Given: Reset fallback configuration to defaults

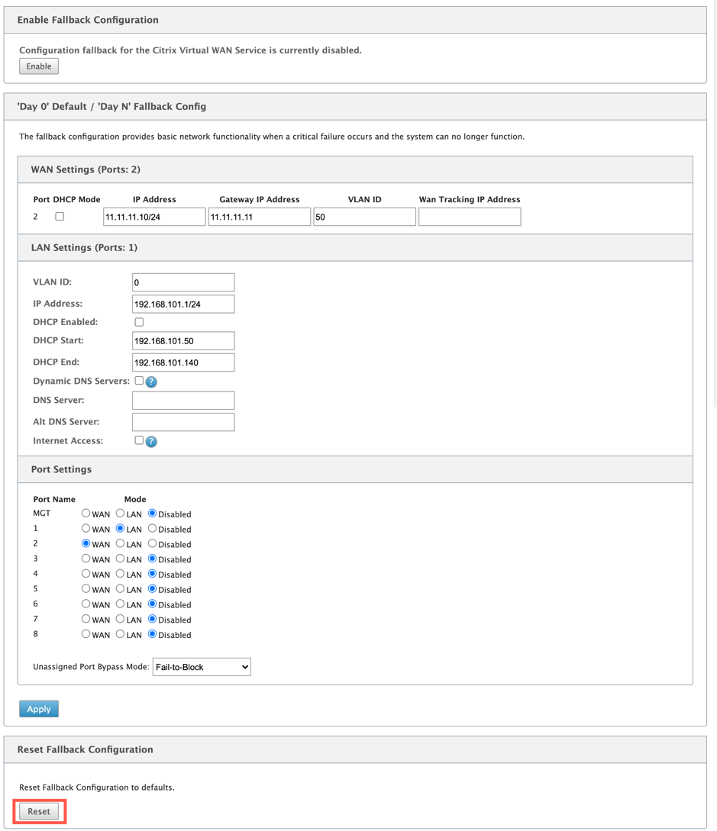Looking at the screenshot, I should point(39,811).
